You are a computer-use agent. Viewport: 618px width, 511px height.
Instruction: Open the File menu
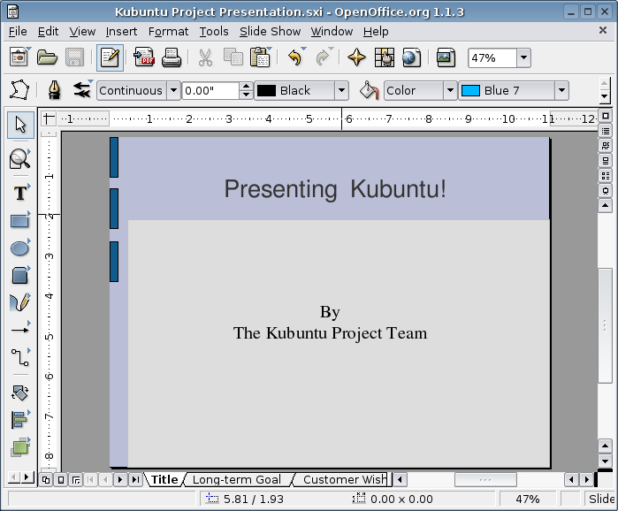pyautogui.click(x=18, y=32)
